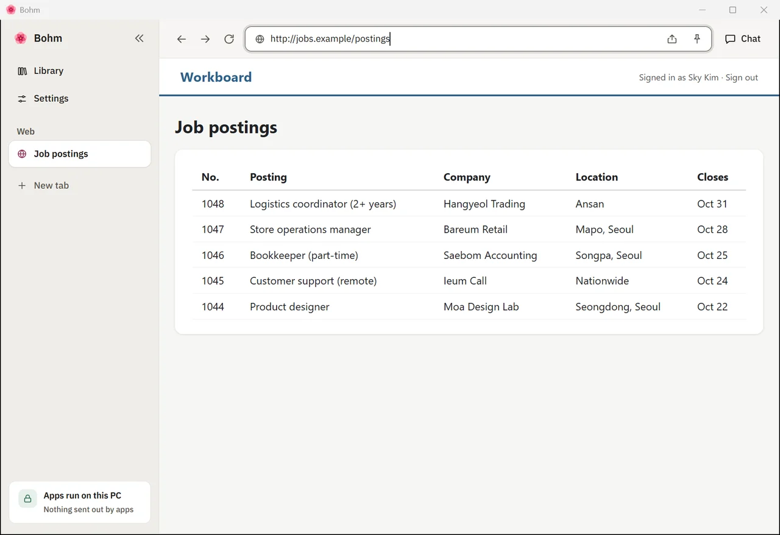The image size is (780, 535).
Task: Click the globe icon in the address bar
Action: click(x=260, y=39)
